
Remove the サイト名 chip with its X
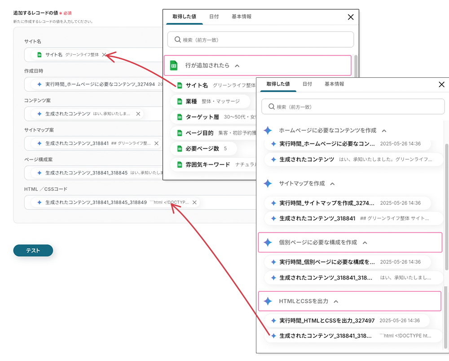[104, 54]
